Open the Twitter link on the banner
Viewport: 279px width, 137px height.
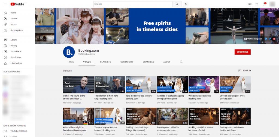[x=270, y=39]
